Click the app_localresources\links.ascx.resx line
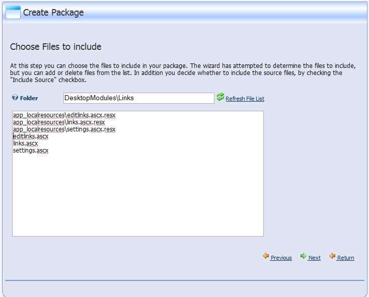This screenshot has height=297, width=369. (x=59, y=122)
